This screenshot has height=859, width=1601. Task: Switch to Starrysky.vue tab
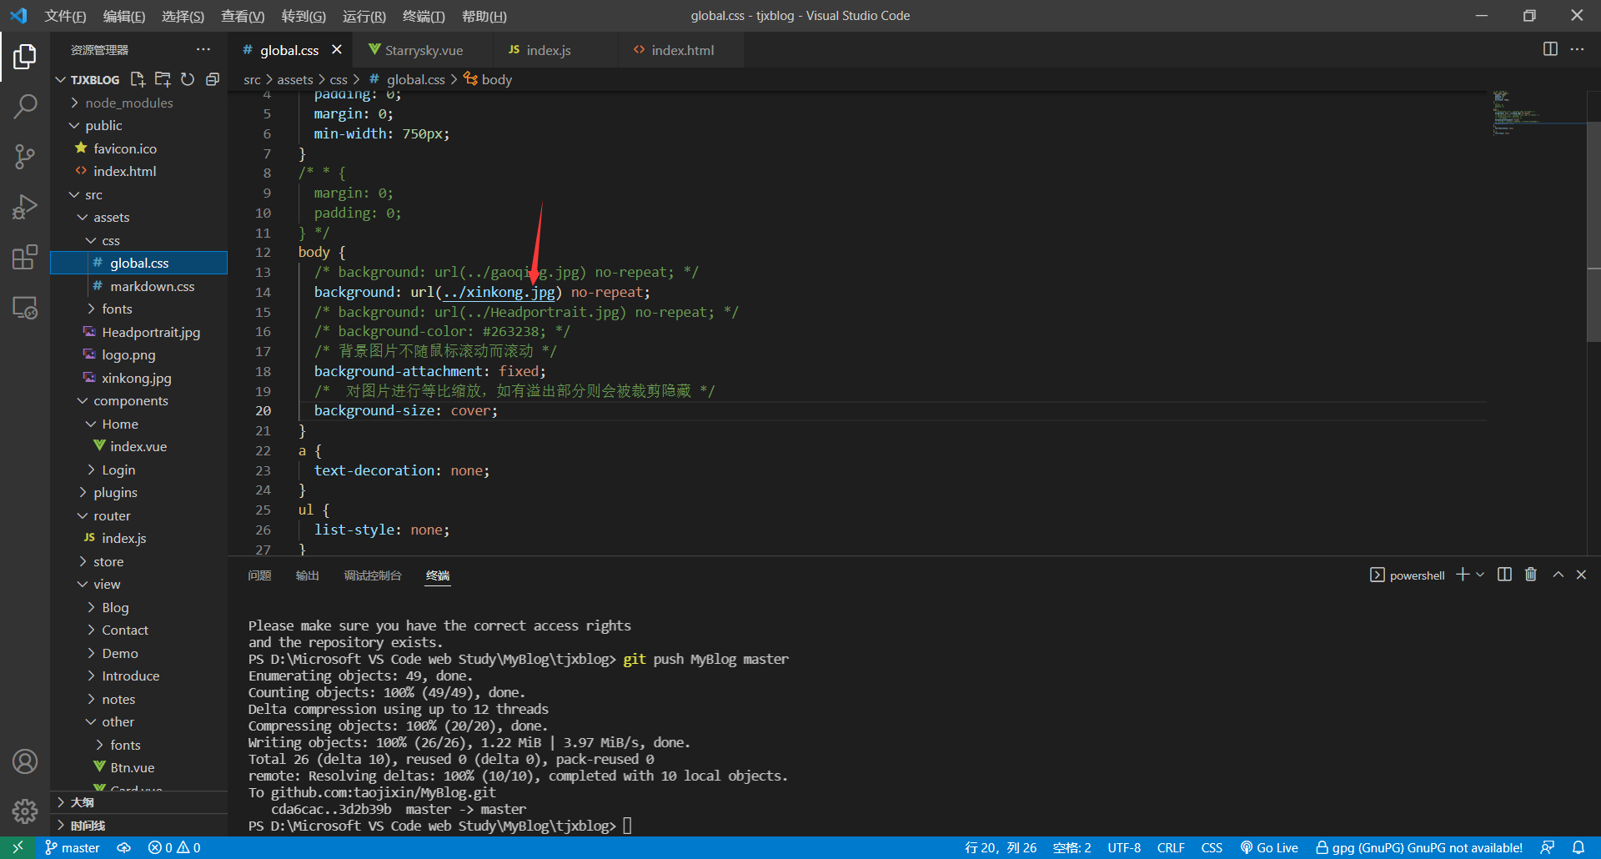coord(424,50)
